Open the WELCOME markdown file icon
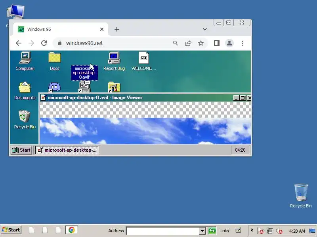317x237 pixels. 143,61
